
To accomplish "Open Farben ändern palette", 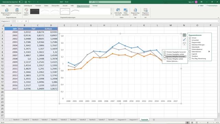I will click(x=26, y=12).
